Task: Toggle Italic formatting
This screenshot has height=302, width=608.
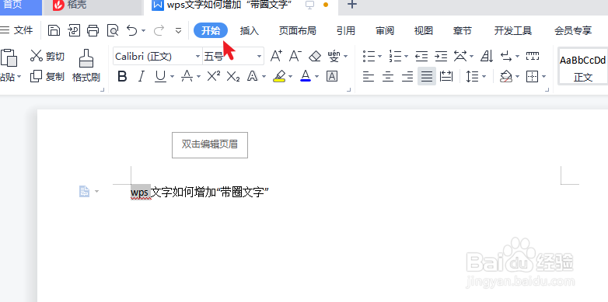Action: tap(142, 76)
